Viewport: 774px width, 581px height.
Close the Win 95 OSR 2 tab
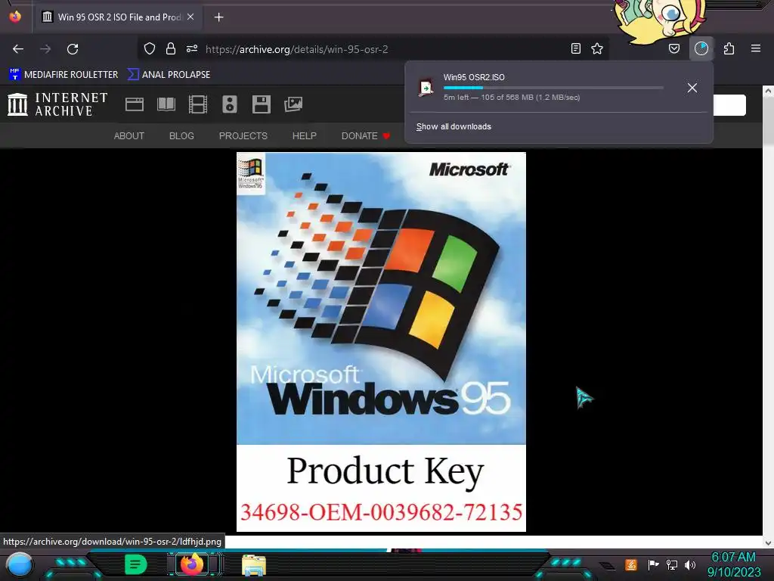(190, 17)
